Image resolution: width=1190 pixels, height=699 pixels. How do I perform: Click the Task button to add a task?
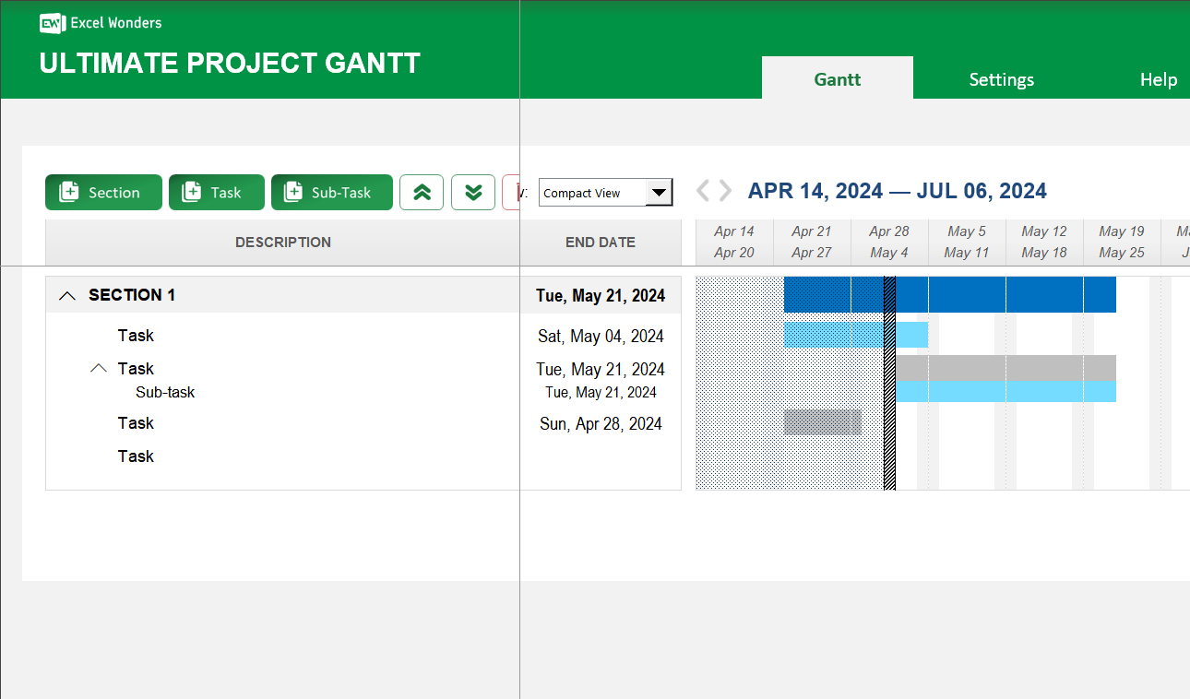coord(216,192)
